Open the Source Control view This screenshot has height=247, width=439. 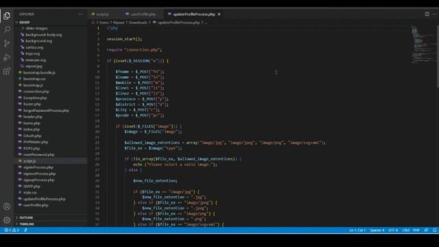(7, 43)
